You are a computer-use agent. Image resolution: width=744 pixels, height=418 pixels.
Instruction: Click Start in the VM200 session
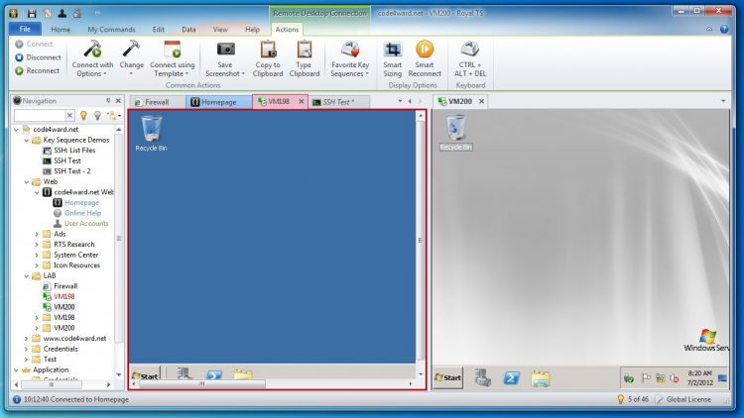(x=447, y=377)
